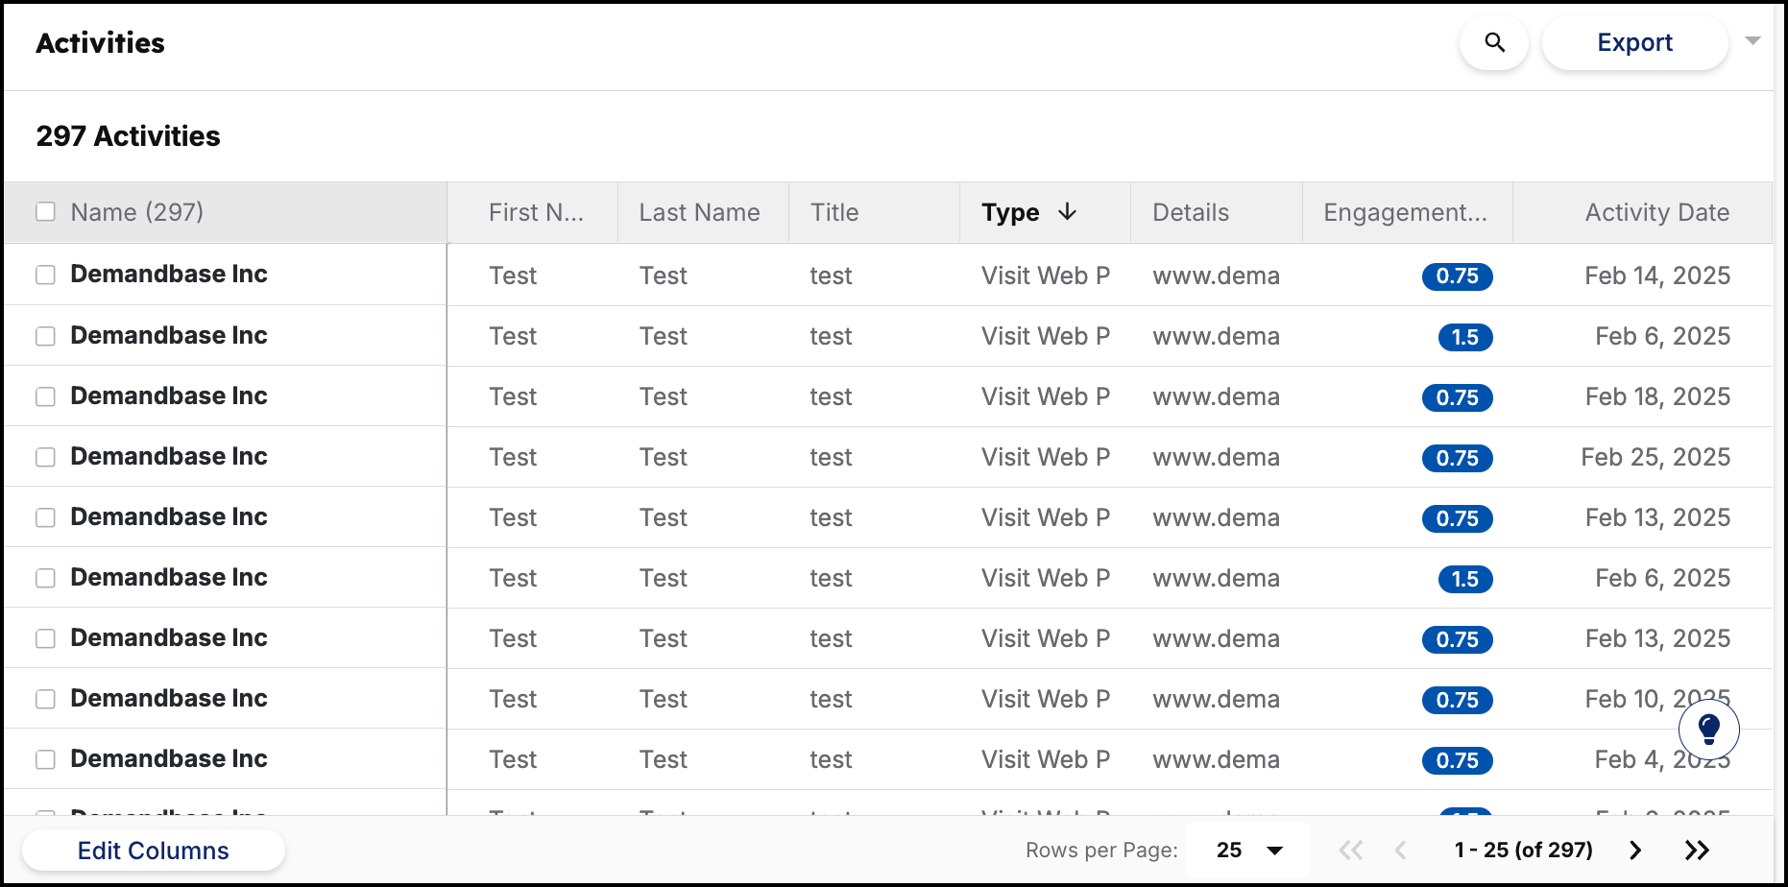Jump to the last page double chevron
The width and height of the screenshot is (1788, 887).
pyautogui.click(x=1697, y=851)
